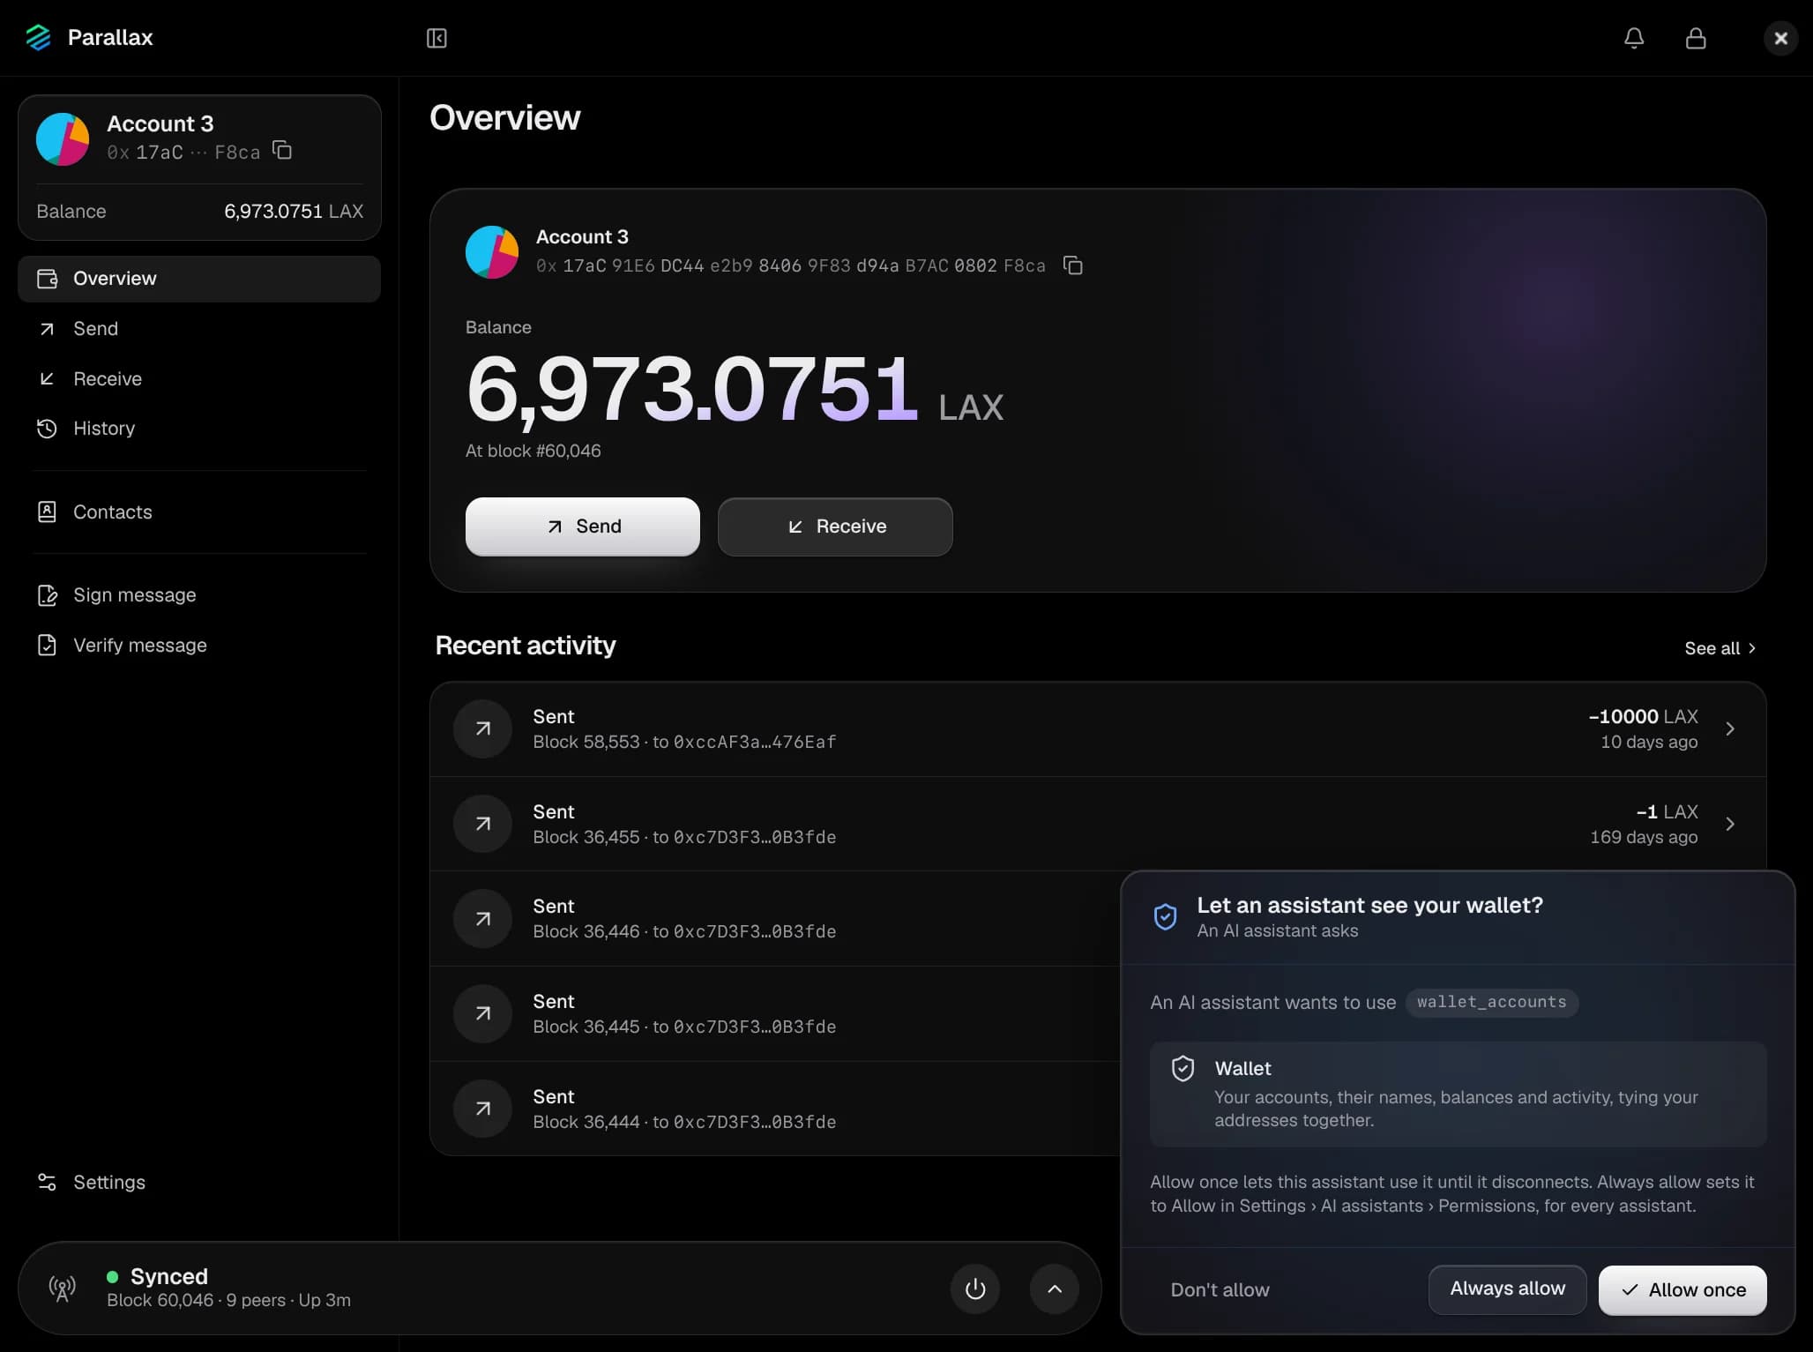
Task: Open details chevron for -1 LAX transaction
Action: 1730,824
